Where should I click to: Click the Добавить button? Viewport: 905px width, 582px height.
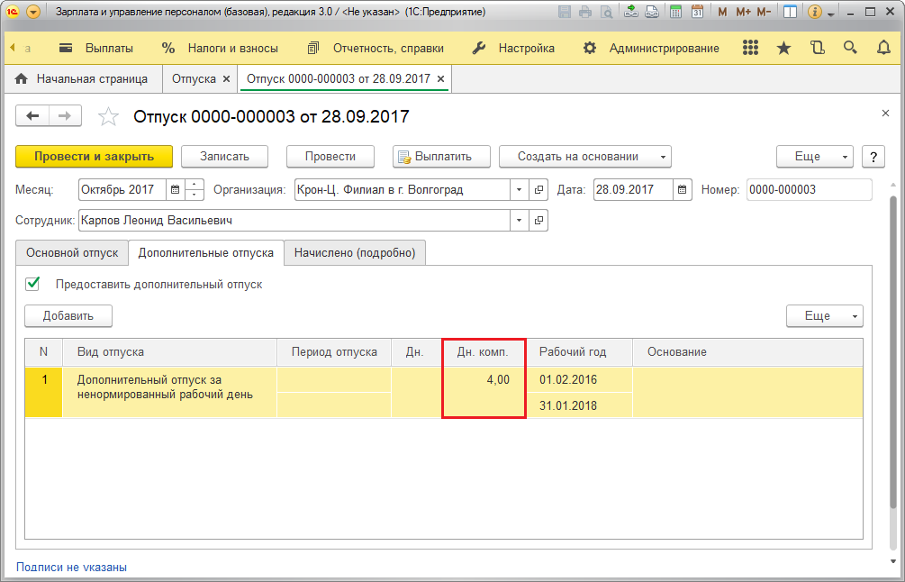[x=68, y=316]
